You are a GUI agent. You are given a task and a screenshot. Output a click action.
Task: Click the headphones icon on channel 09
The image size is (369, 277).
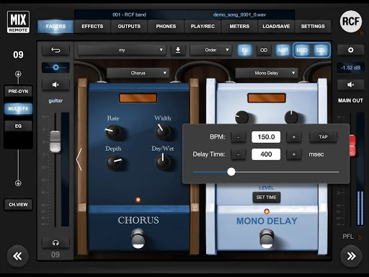tap(55, 243)
